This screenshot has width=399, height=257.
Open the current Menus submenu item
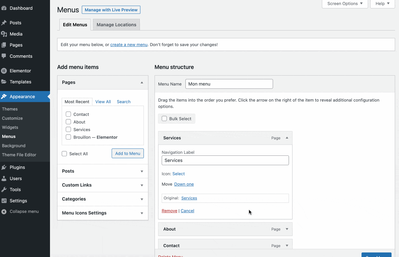pos(9,137)
